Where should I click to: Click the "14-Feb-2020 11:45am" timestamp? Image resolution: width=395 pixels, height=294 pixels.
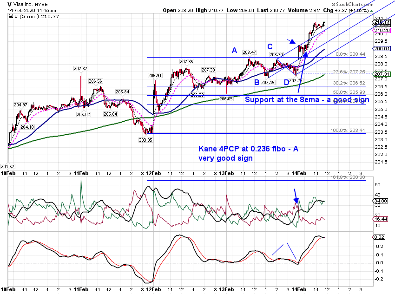point(32,11)
